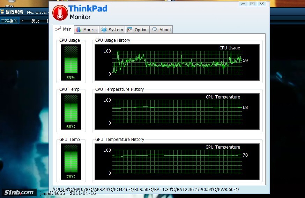
Task: Maximize the ThinkPad Monitor window
Action: 253,4
